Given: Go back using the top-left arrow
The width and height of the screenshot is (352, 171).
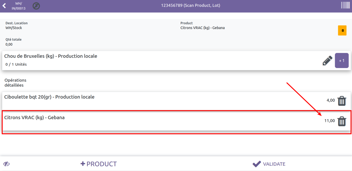Looking at the screenshot, I should tap(4, 6).
